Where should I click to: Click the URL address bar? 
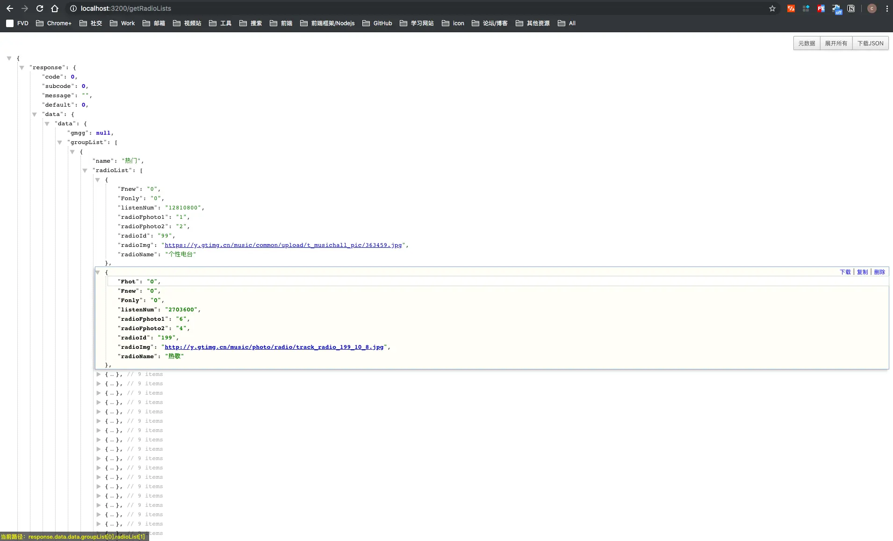click(x=416, y=8)
